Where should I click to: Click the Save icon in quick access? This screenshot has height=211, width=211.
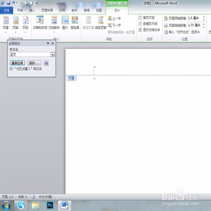point(8,3)
